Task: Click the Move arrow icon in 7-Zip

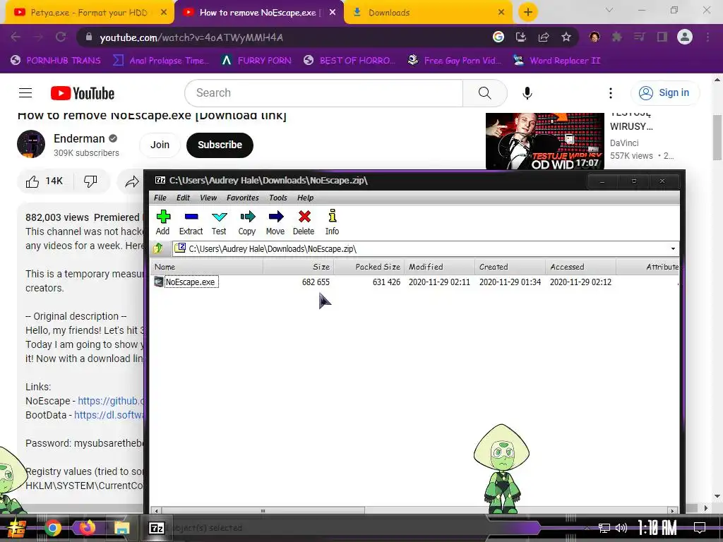Action: click(x=275, y=222)
